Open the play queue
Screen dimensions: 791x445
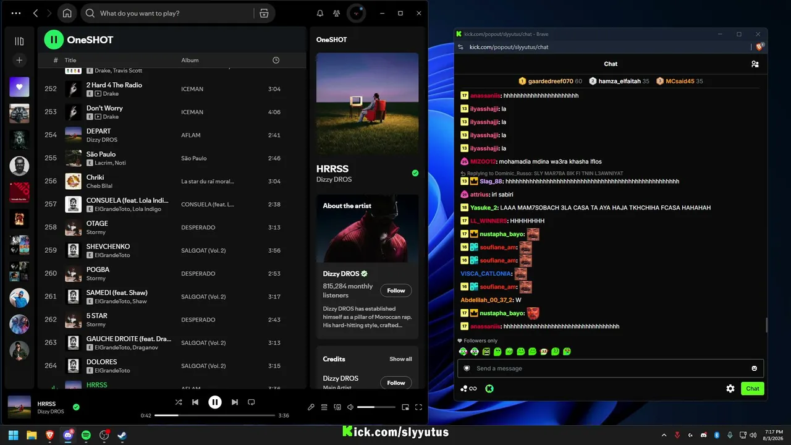point(324,407)
